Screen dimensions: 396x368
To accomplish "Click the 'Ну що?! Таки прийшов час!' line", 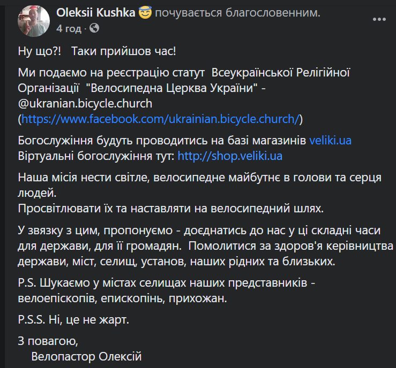I will point(97,51).
